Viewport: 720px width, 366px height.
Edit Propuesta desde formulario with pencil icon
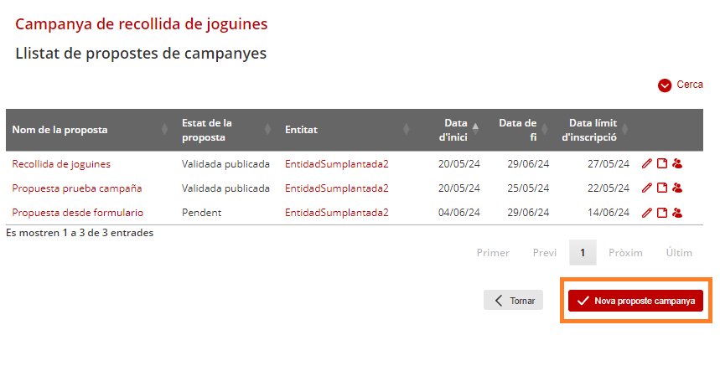646,213
